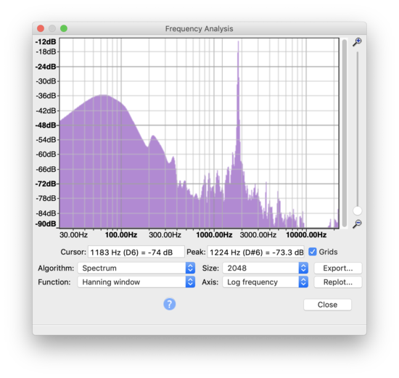Click the green fullscreen window button

pyautogui.click(x=64, y=28)
